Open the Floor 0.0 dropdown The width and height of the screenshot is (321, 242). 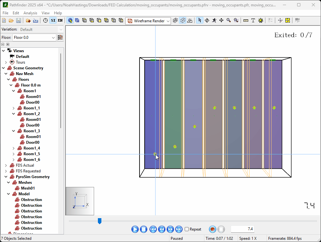coord(34,38)
